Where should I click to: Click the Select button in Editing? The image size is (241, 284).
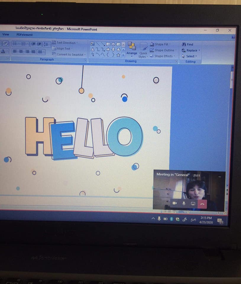coord(189,56)
